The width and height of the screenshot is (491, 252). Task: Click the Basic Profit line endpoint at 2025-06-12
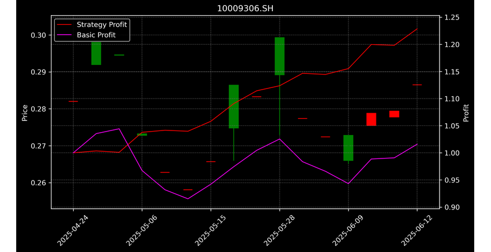(417, 144)
